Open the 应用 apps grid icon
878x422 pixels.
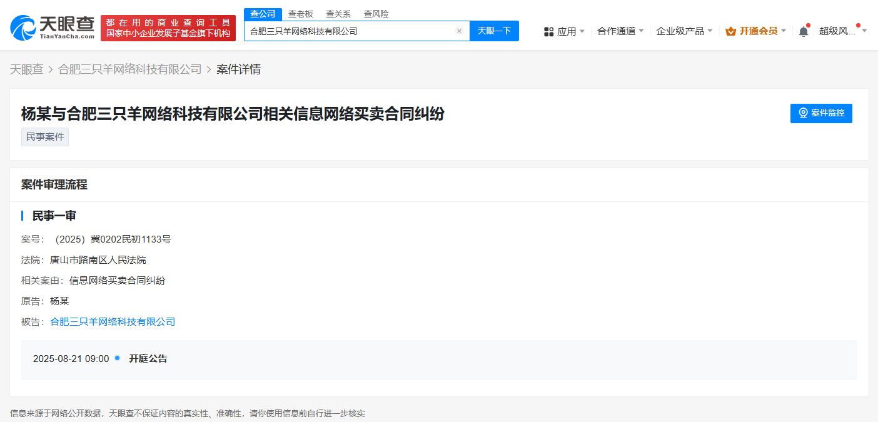pos(549,31)
